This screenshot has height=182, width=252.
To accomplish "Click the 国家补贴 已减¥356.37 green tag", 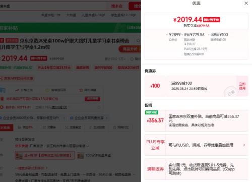I will tap(16, 68).
